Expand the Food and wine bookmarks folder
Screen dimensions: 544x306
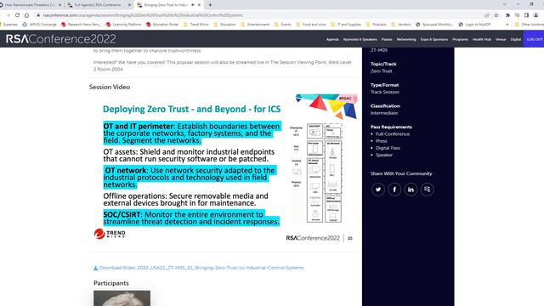pos(311,25)
